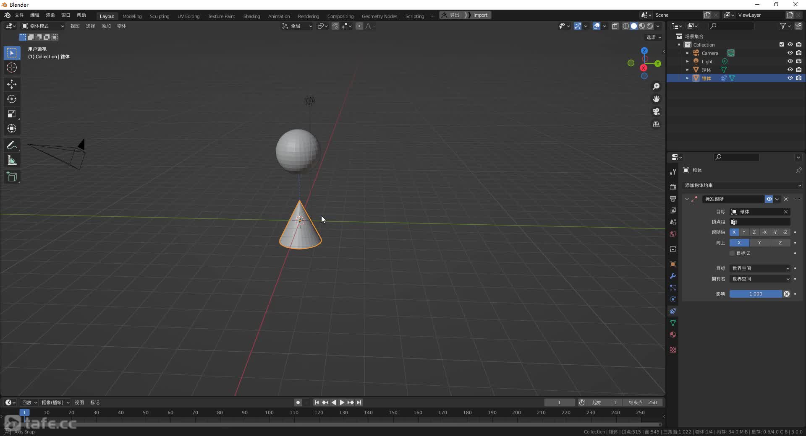Open owner space 世界空间 dropdown
Image resolution: width=806 pixels, height=436 pixels.
[x=760, y=279]
